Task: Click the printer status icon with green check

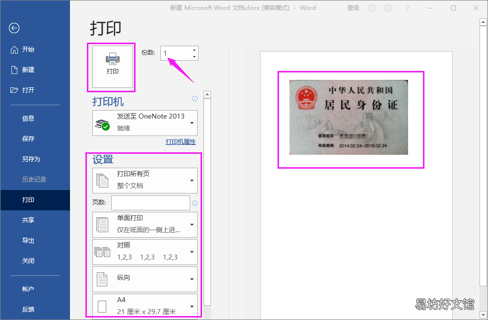Action: [x=102, y=125]
